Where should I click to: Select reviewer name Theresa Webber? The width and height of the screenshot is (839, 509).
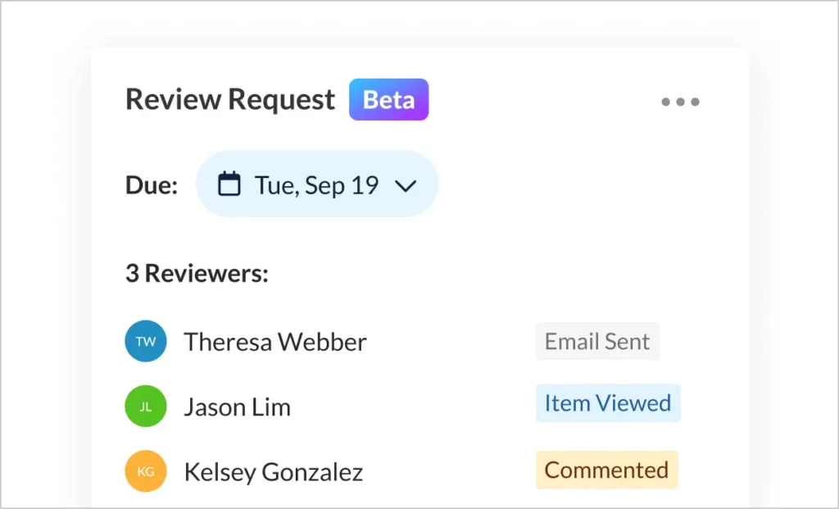[275, 342]
